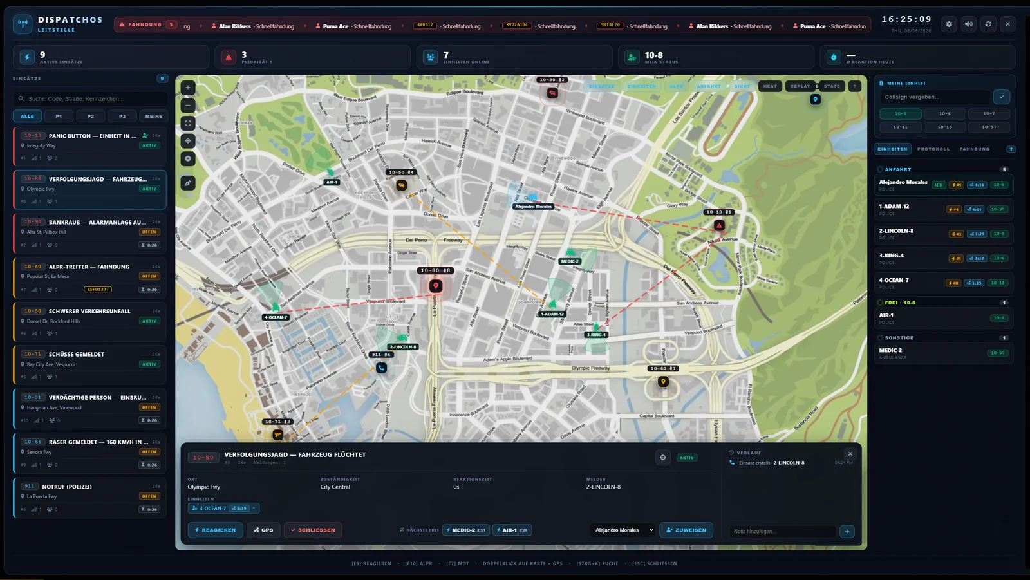
Task: Filter incidents by P1 tab
Action: [x=59, y=116]
